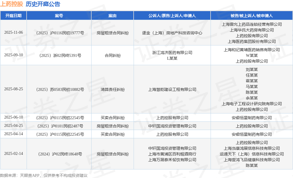This screenshot has width=293, height=178.
Task: Click the data source note 天眼查APP
Action: (x=29, y=176)
